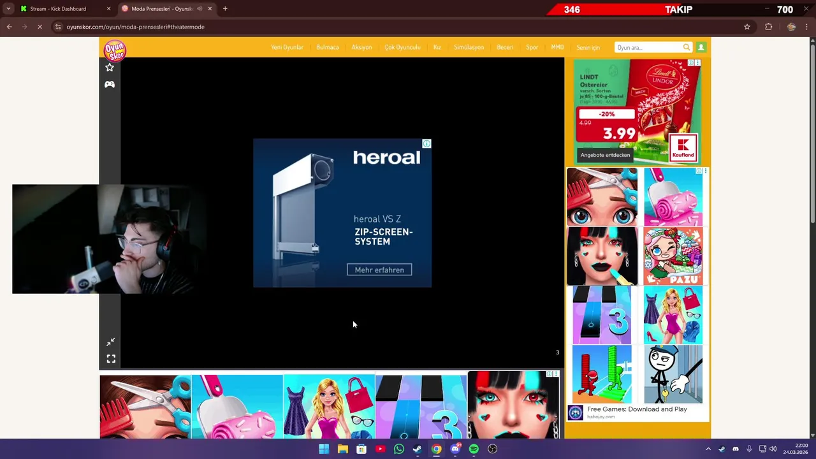View site information icon in address bar
Screen dimensions: 816x459
coord(58,27)
